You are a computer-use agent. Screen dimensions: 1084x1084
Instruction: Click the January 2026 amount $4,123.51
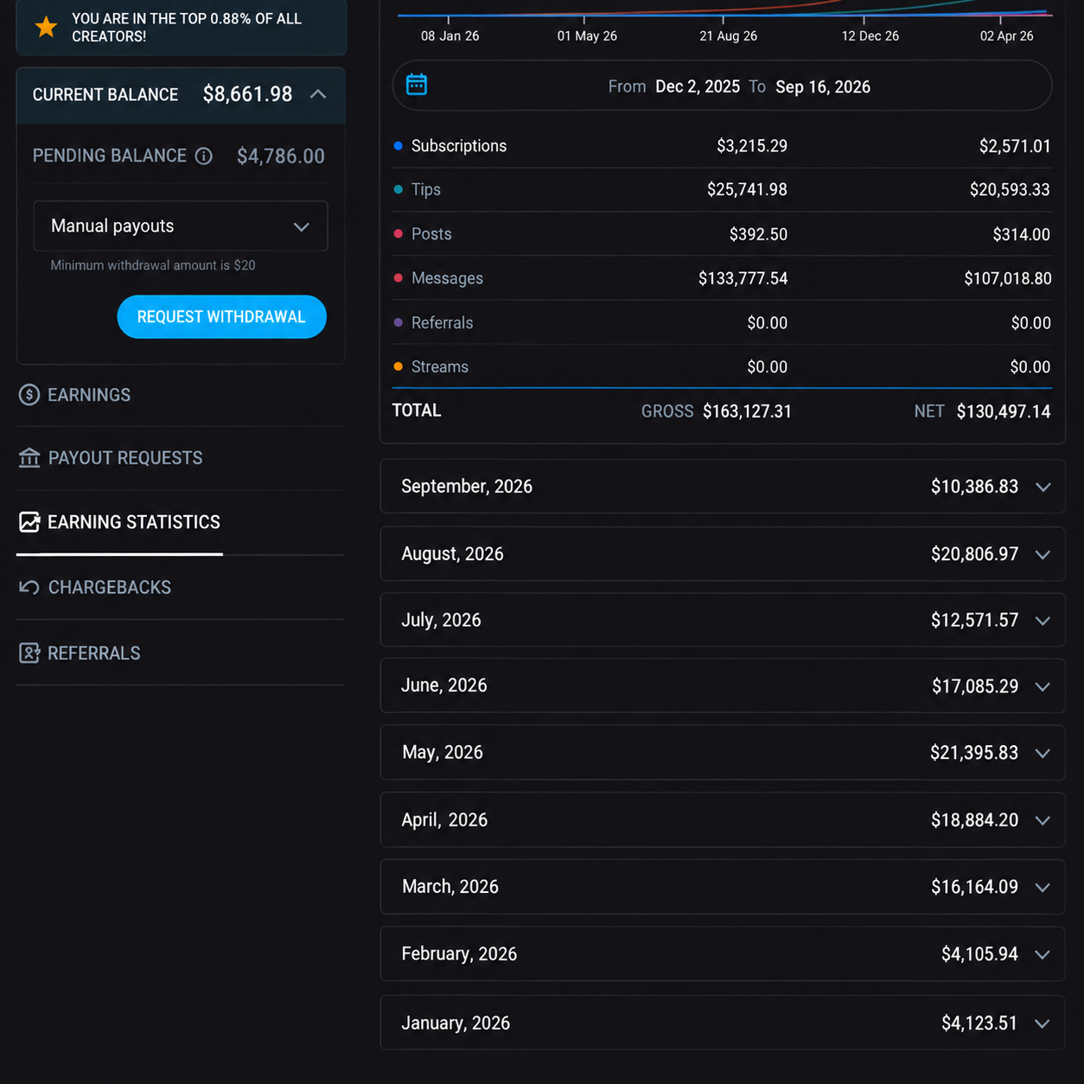[979, 1023]
